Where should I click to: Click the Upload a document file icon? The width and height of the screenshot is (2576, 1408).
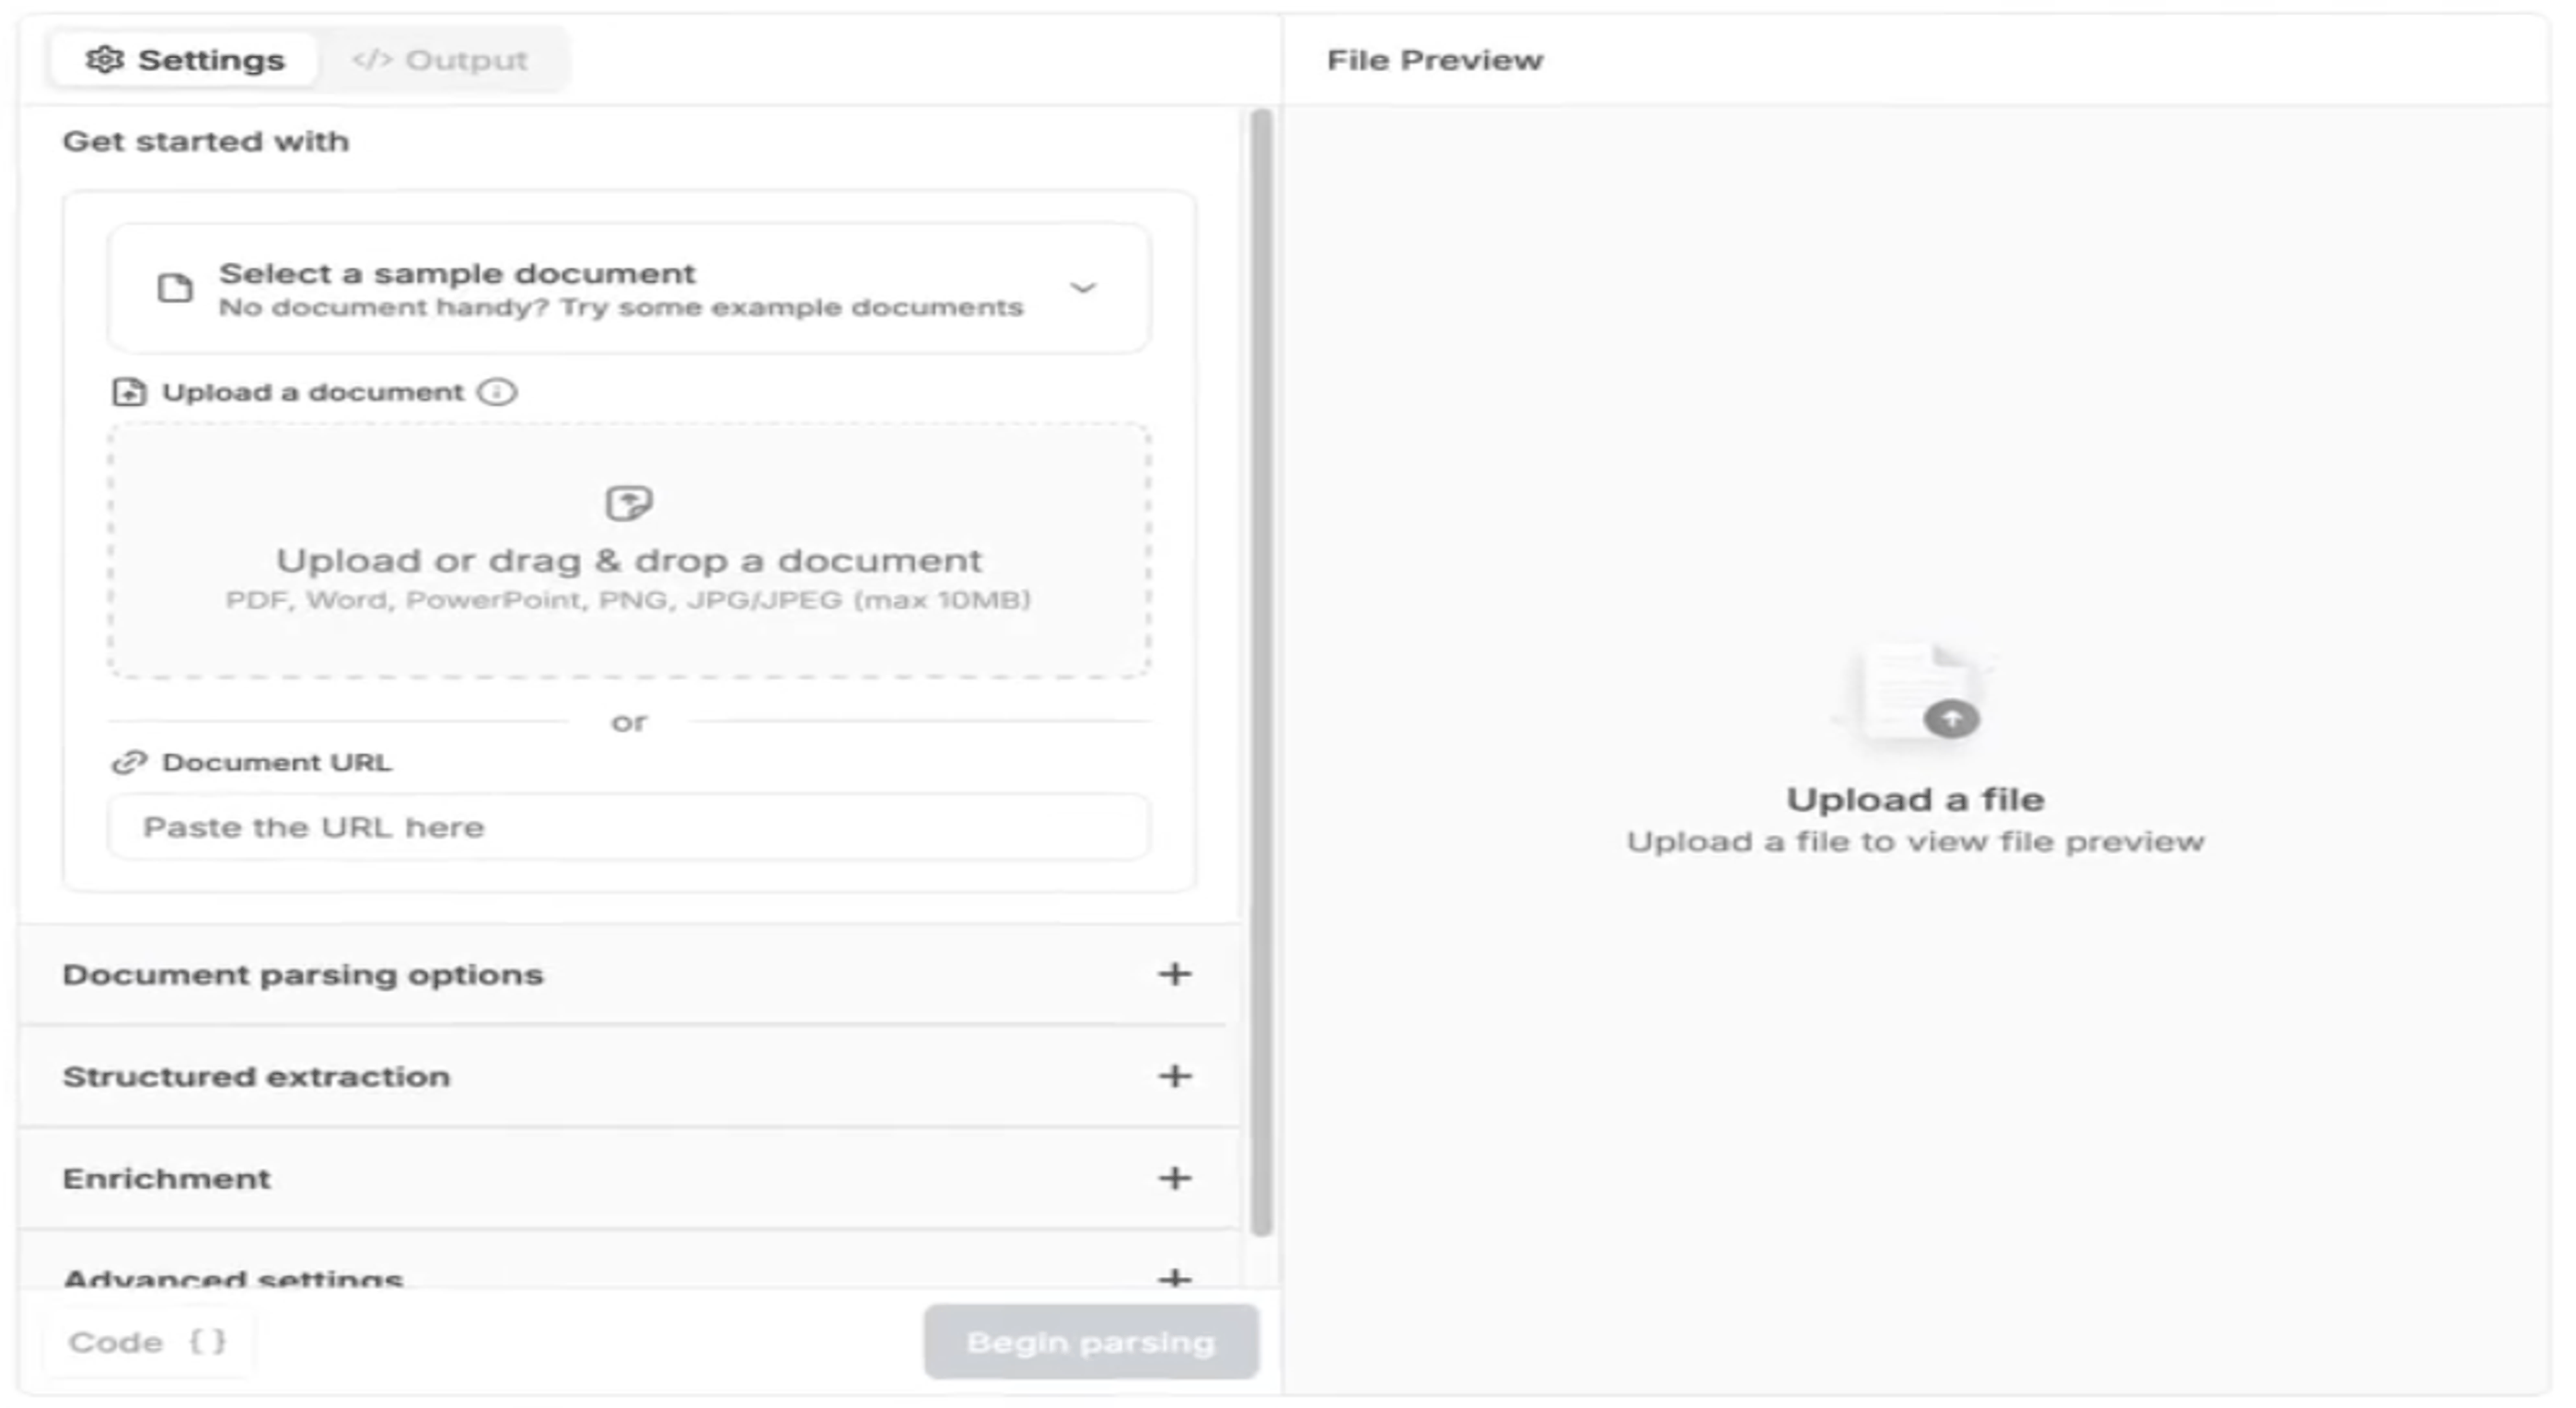[129, 392]
